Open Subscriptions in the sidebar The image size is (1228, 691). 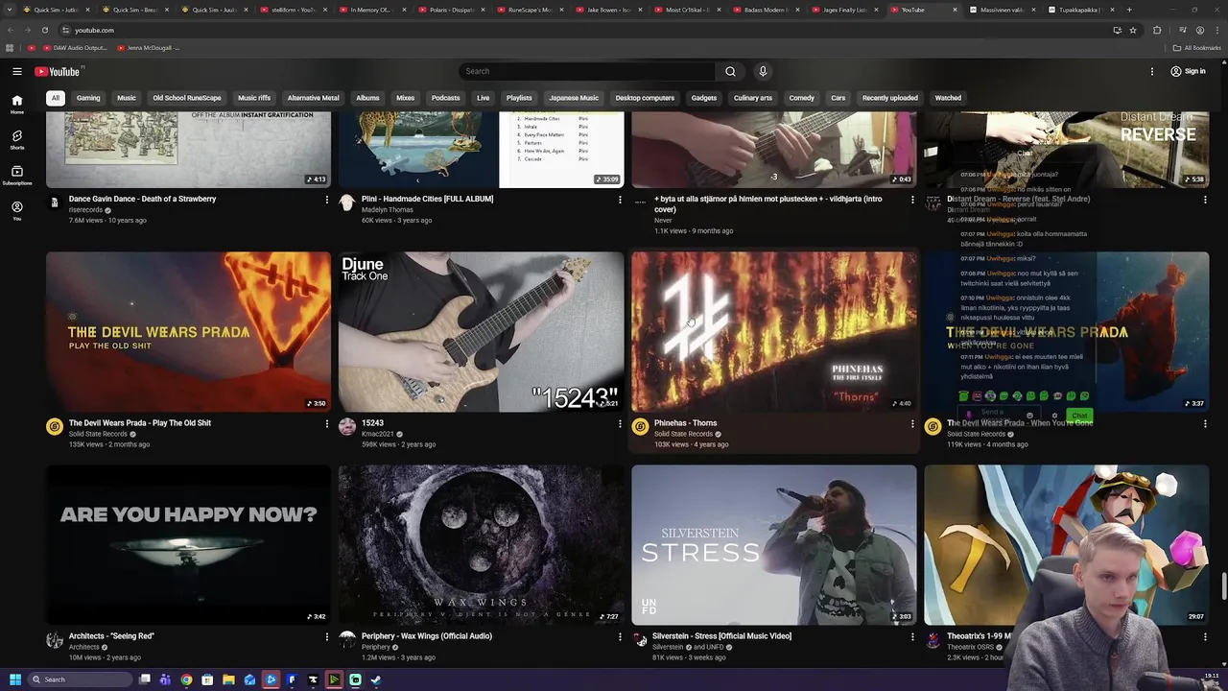[x=16, y=175]
